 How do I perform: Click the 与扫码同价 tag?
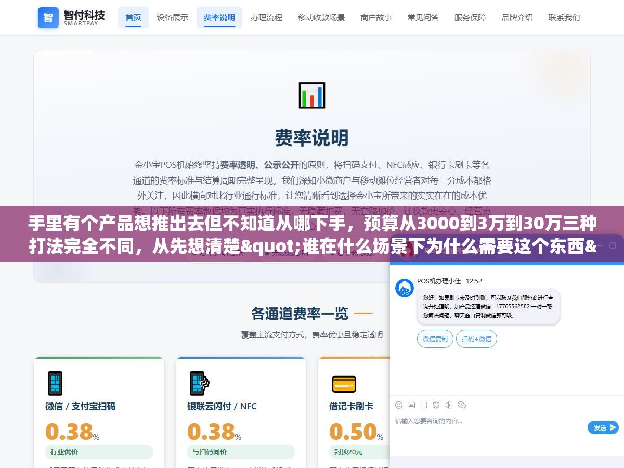[x=241, y=452]
